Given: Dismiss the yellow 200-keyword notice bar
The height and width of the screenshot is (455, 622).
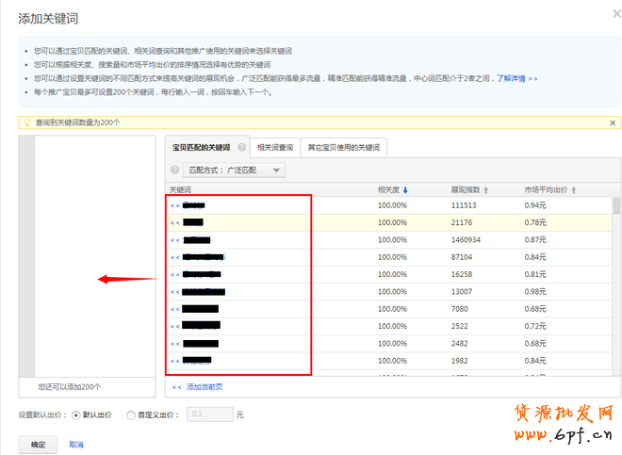Looking at the screenshot, I should [x=613, y=122].
